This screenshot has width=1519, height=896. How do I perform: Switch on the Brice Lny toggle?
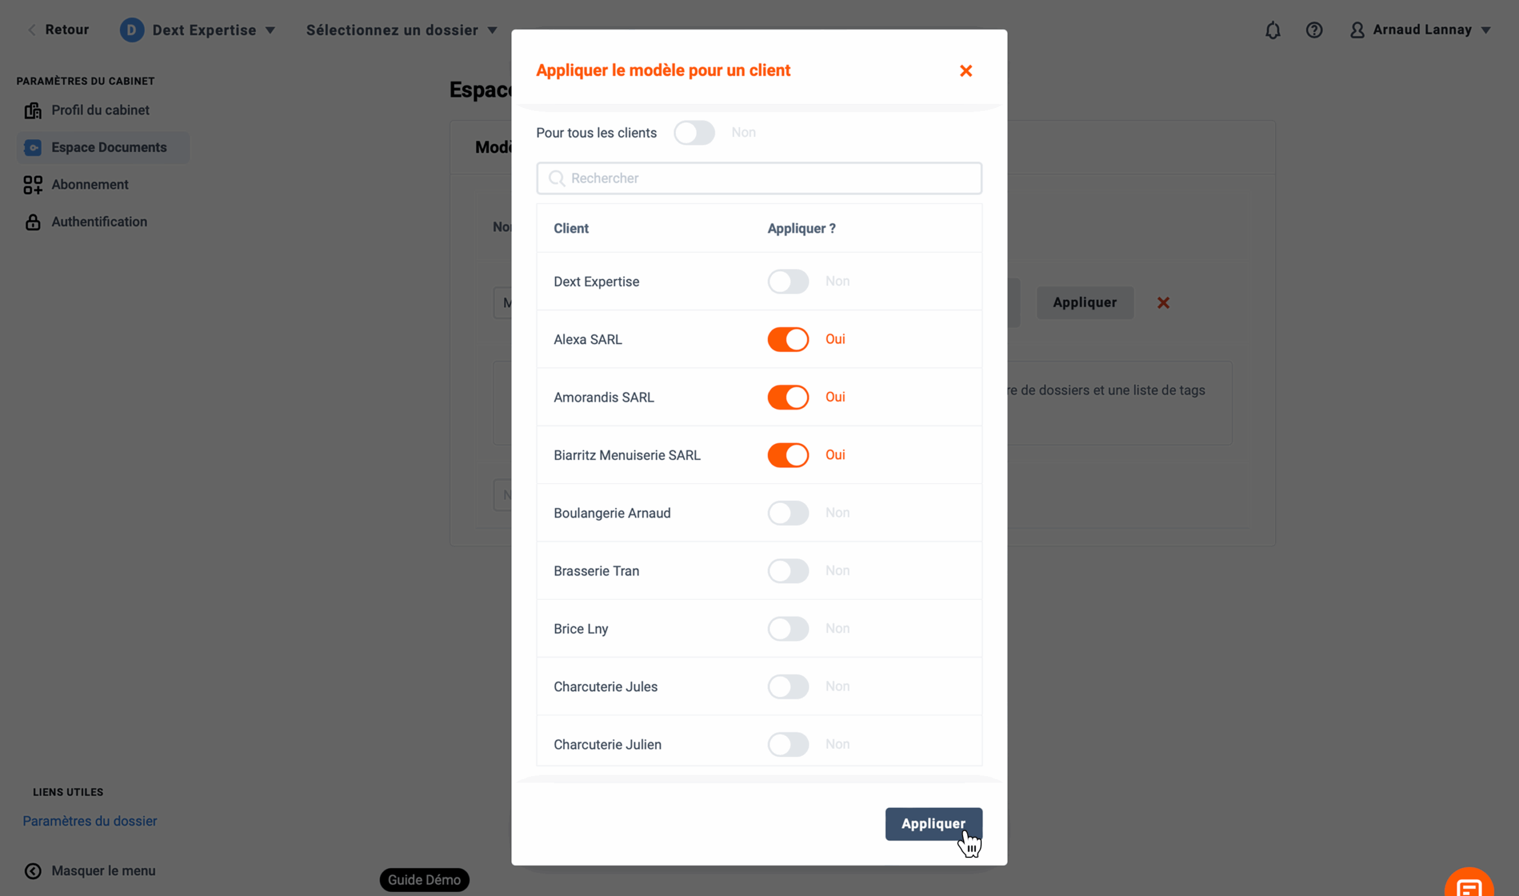(788, 628)
